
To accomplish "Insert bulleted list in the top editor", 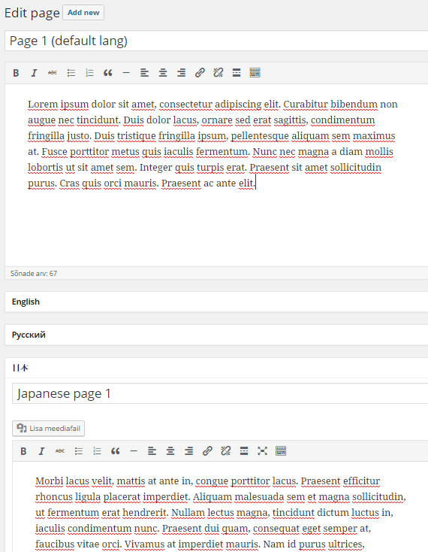I will [x=71, y=73].
